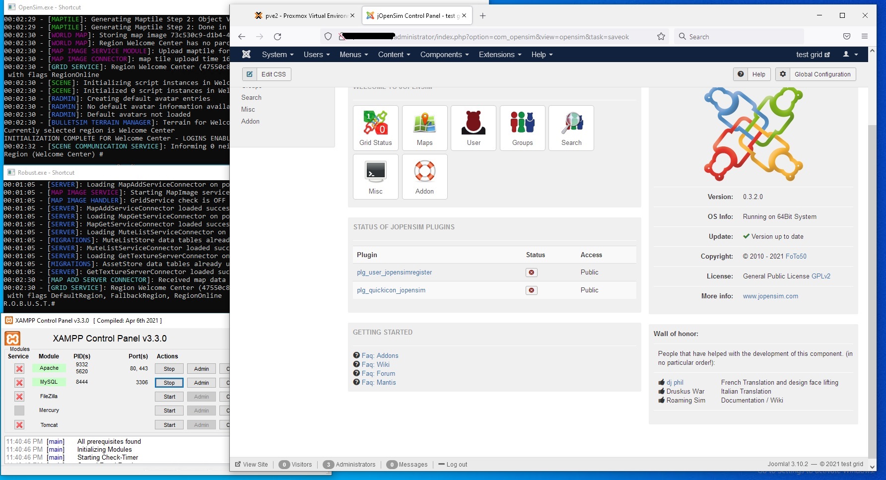Open the Grid Status quick icon
Viewport: 886px width, 480px height.
coord(375,128)
